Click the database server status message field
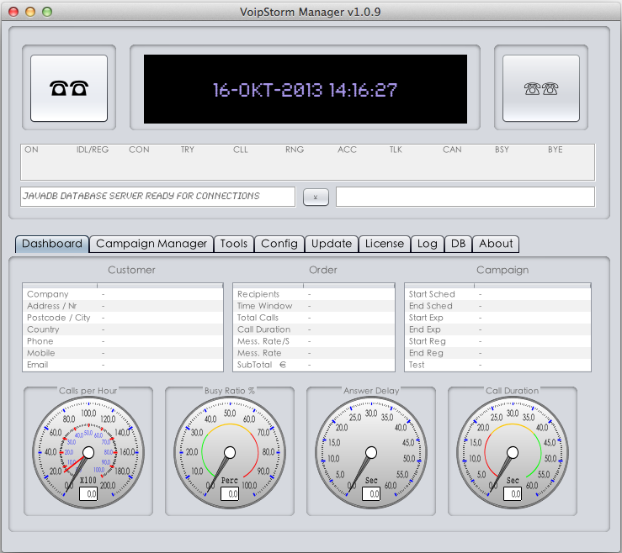This screenshot has width=622, height=553. point(158,197)
